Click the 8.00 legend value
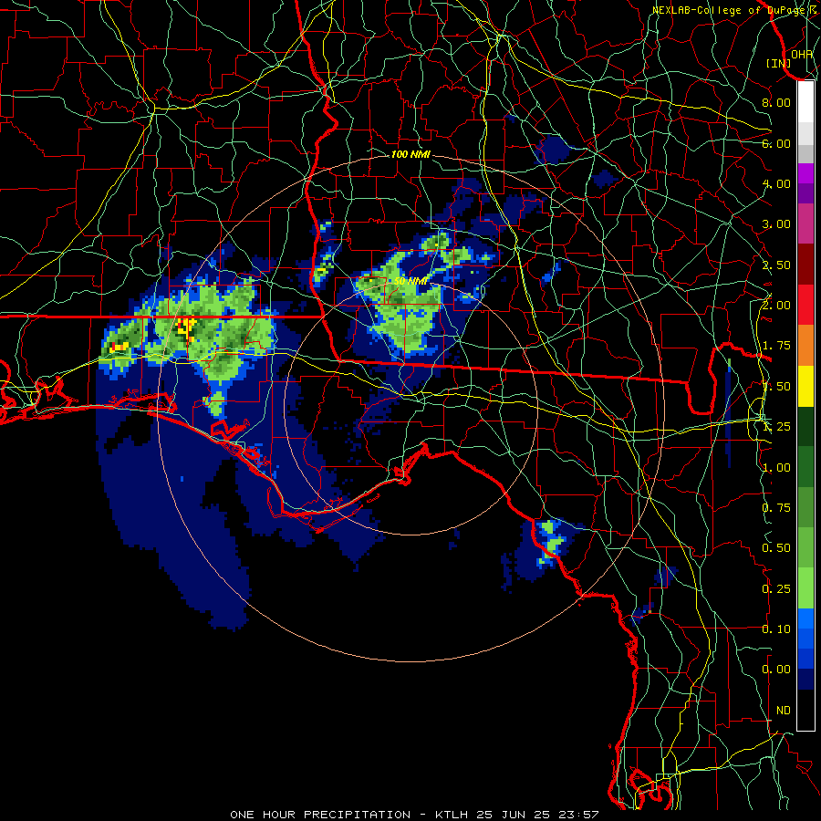Viewport: 821px width, 821px height. tap(776, 102)
